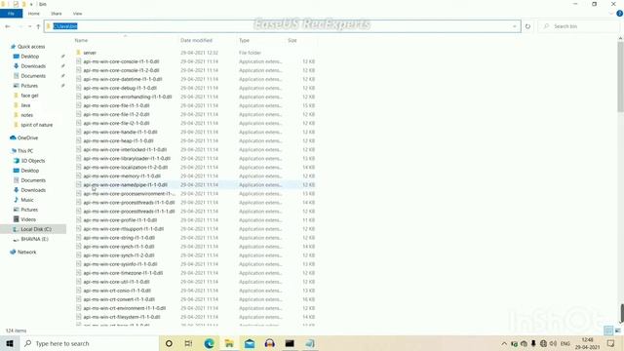Open the notes folder in sidebar
Screen dimensions: 624x351
26,115
